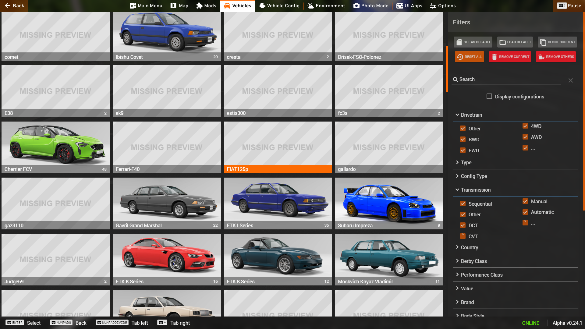This screenshot has height=329, width=585.
Task: Expand the Config Type filter section
Action: pyautogui.click(x=515, y=176)
